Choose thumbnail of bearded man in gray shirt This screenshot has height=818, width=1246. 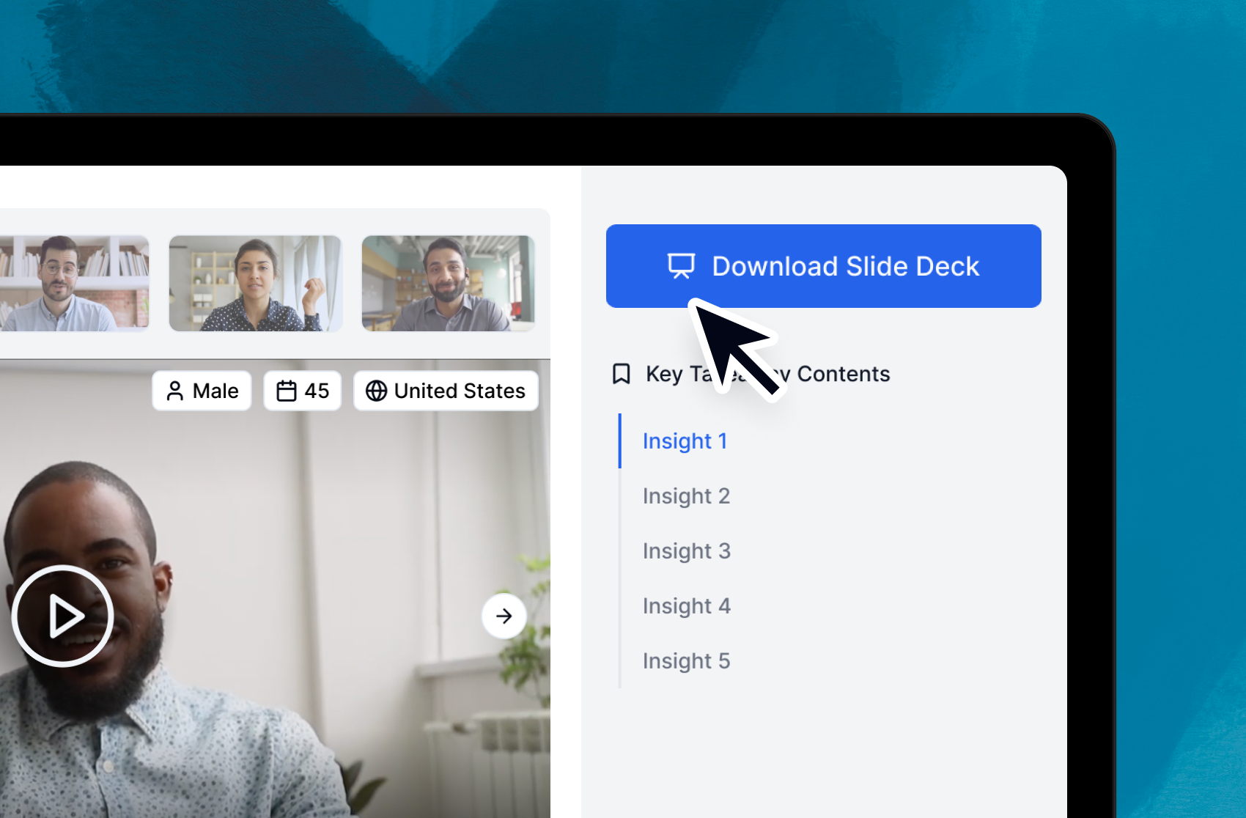[x=448, y=284]
